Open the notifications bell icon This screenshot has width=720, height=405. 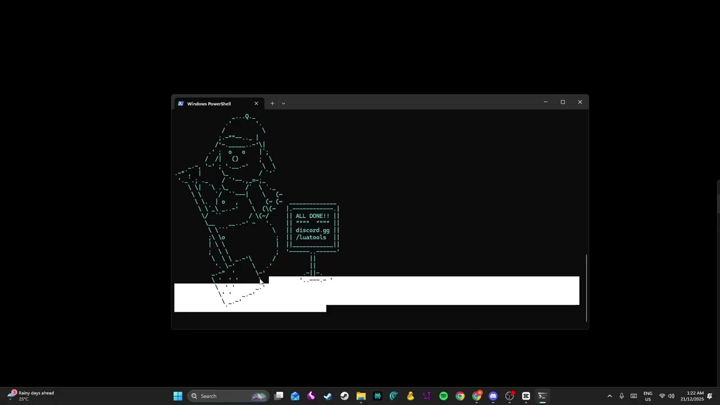710,396
